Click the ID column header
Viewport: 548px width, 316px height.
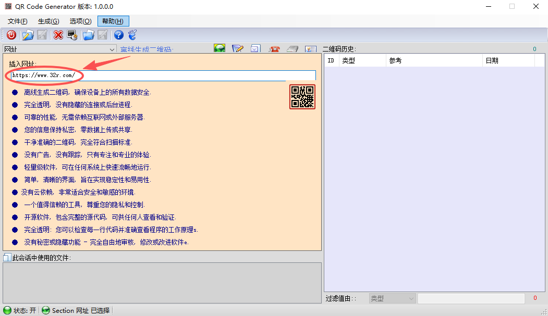(x=332, y=60)
